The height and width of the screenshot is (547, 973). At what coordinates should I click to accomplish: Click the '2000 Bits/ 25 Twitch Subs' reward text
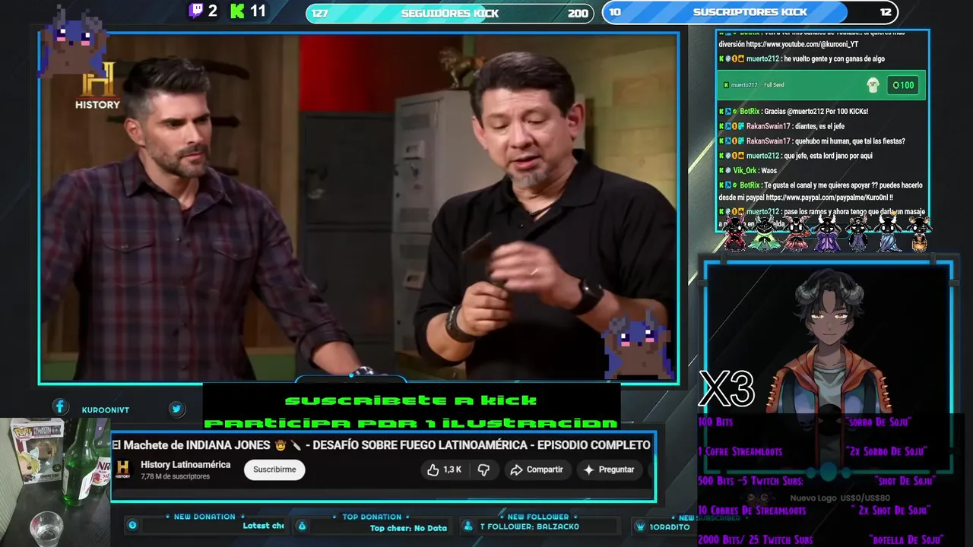tap(755, 540)
